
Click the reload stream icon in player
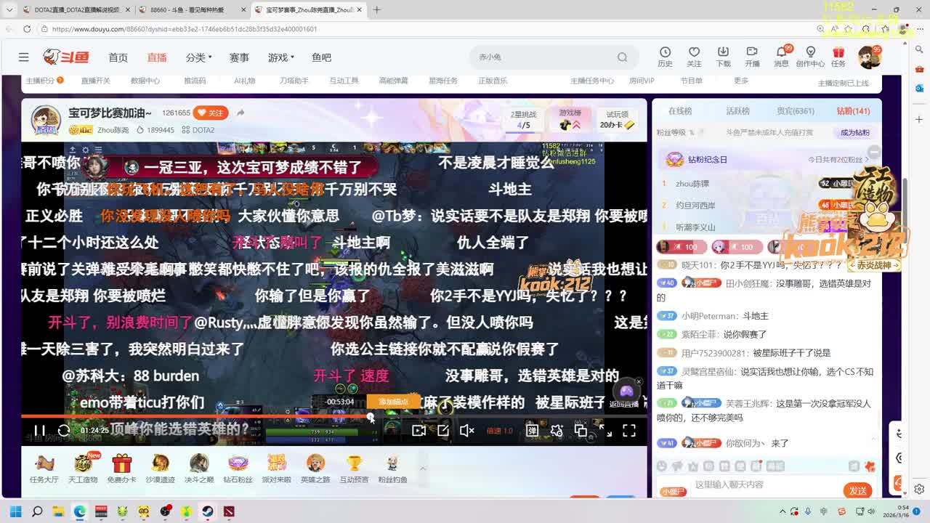point(64,431)
